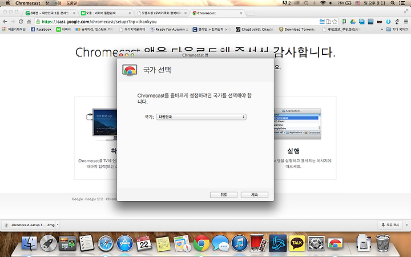Open the Ready For Autumn bookmark
Viewport: 411px width, 257px height.
[x=169, y=29]
